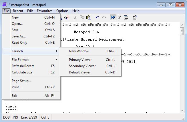Click the Replace toolbar icon
Viewport: 187px width, 122px height.
pos(67,17)
